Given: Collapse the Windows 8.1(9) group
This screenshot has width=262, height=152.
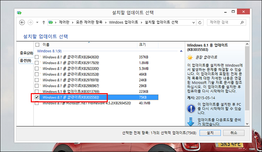Looking at the screenshot, I should point(181,51).
